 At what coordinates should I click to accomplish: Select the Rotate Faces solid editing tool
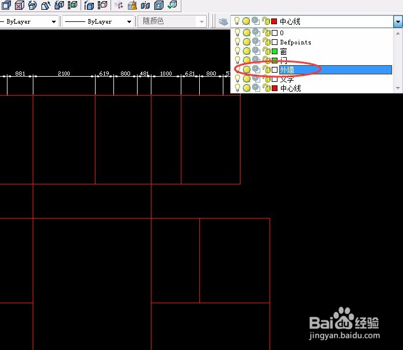coord(32,5)
